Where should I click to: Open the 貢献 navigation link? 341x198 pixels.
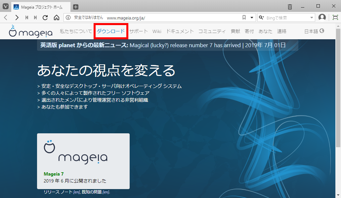point(235,31)
